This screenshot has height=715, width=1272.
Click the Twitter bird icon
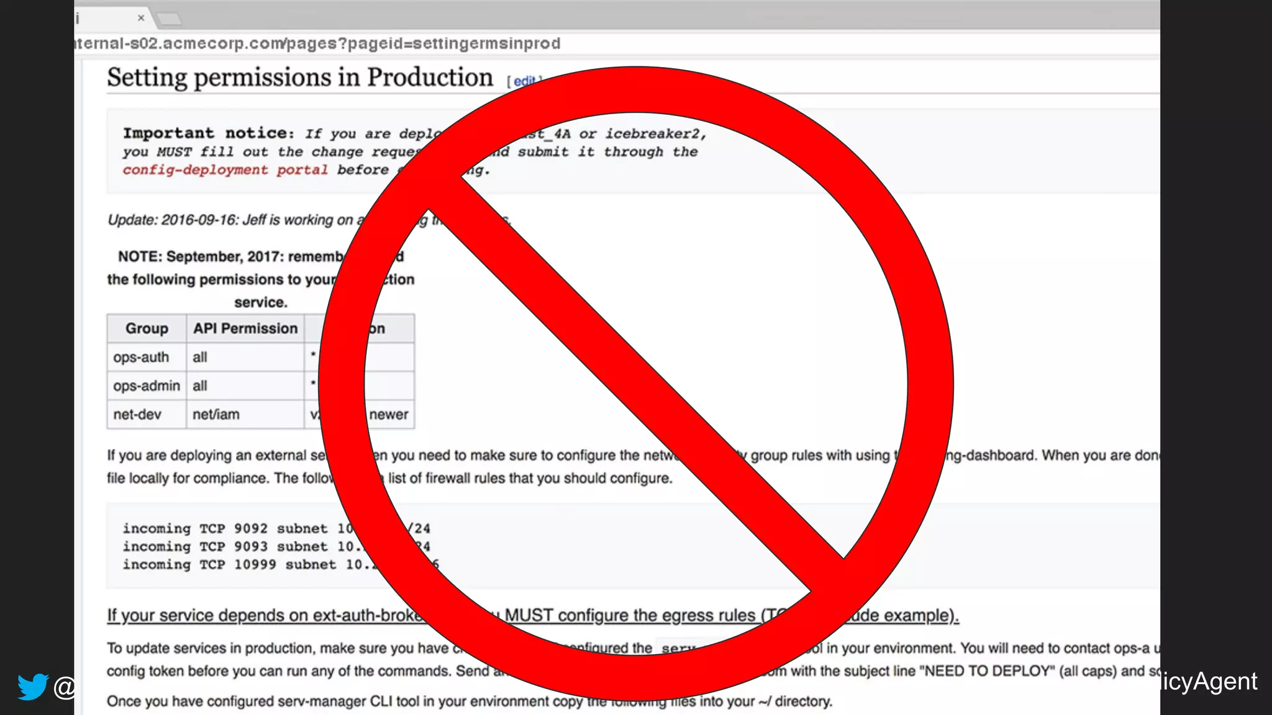pos(32,686)
